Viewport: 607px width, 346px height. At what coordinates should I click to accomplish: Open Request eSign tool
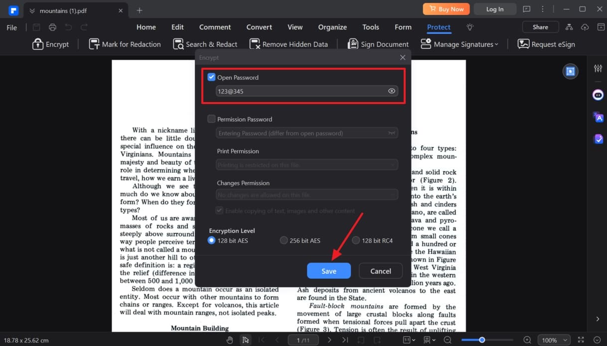click(x=546, y=44)
